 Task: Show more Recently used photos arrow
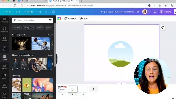(53, 44)
